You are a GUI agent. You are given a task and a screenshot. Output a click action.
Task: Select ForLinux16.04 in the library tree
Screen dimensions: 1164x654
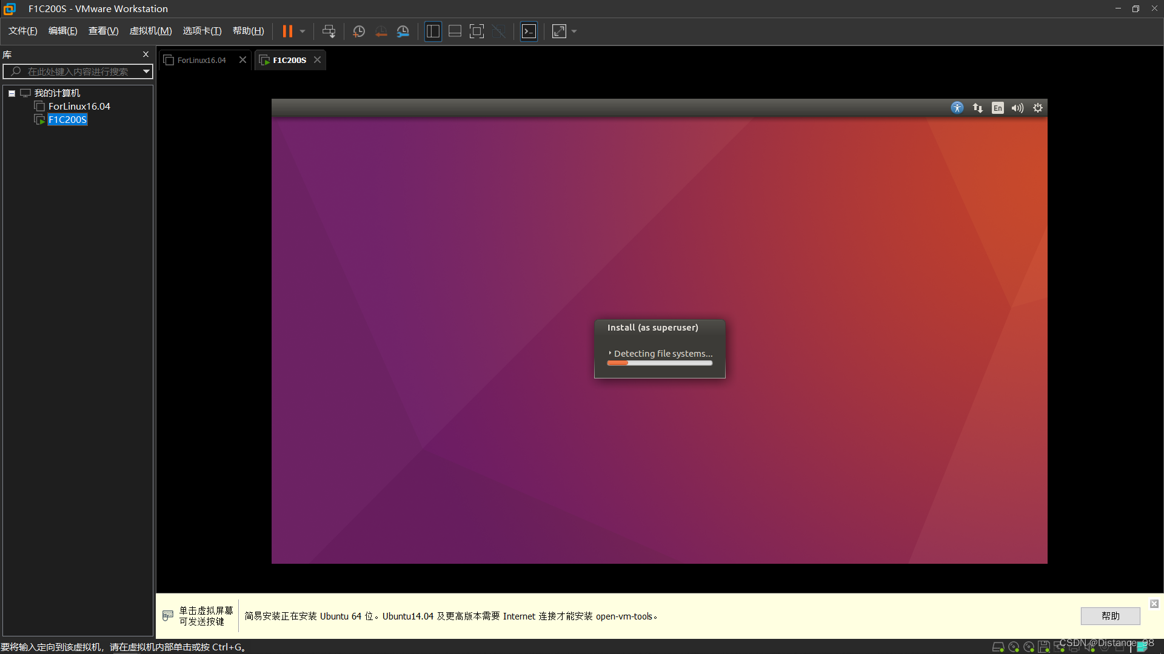click(79, 107)
